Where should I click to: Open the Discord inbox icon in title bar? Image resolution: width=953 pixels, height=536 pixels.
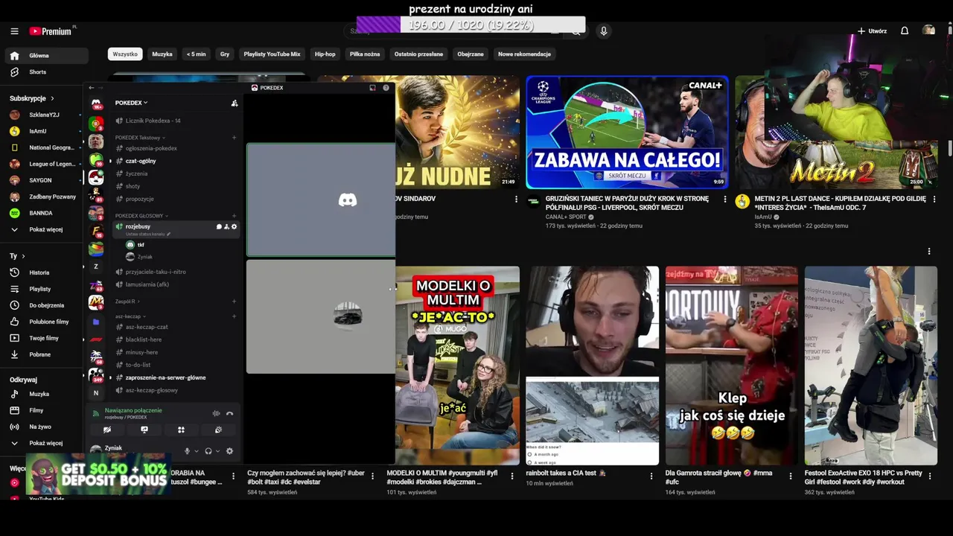[x=372, y=88]
